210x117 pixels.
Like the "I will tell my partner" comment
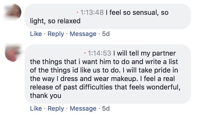pos(36,109)
